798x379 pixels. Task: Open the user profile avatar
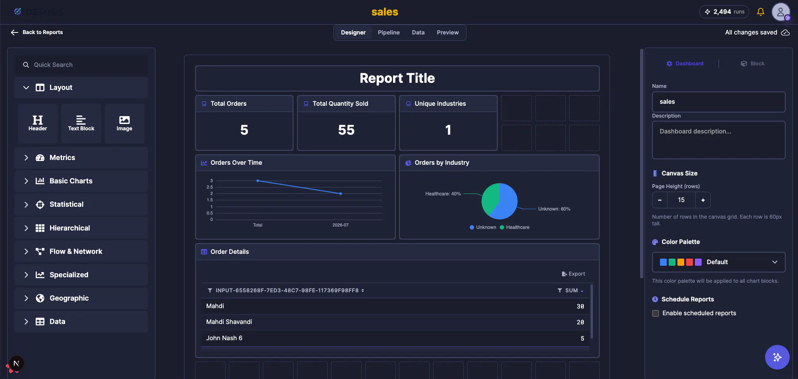781,12
